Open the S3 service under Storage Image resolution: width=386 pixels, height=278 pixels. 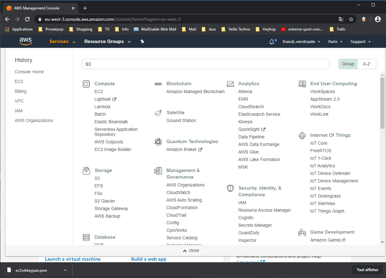(x=97, y=178)
